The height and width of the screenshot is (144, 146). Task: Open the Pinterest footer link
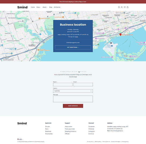91,129
